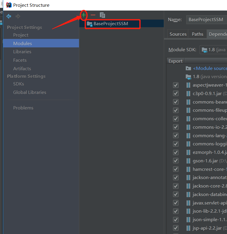Click the 1.8 java version SDK folder icon
The image size is (227, 234).
click(188, 77)
